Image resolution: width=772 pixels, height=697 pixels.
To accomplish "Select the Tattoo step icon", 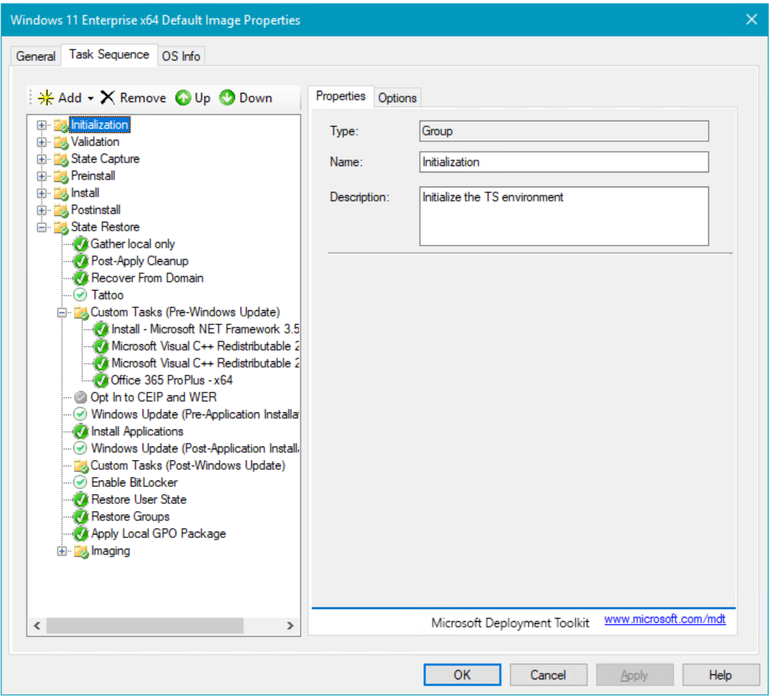I will click(80, 295).
